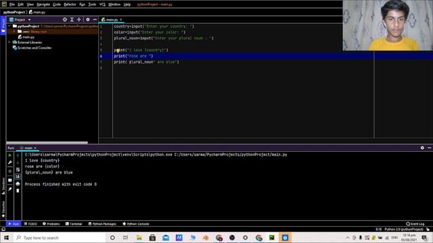Click cursor position 6:16 in status bar
433x243 pixels.
[379, 230]
